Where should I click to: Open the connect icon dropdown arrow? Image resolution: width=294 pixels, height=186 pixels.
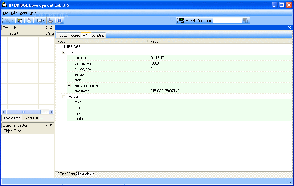click(x=12, y=21)
